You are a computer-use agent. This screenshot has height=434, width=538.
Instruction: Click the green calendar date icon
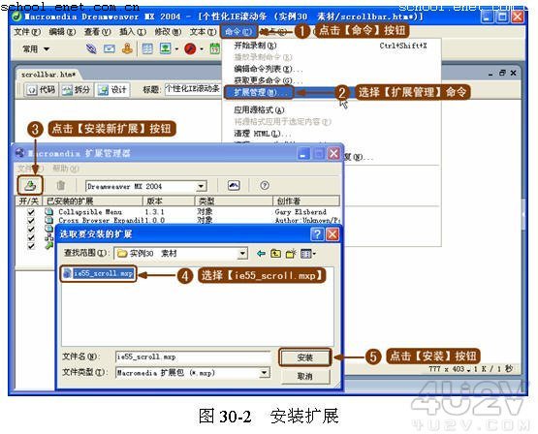point(215,49)
